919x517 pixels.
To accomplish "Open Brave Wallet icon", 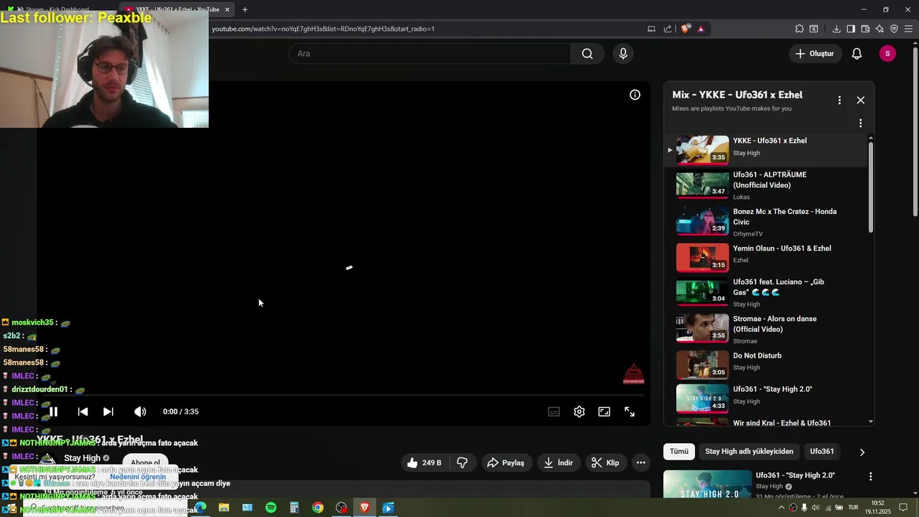I will click(x=865, y=29).
